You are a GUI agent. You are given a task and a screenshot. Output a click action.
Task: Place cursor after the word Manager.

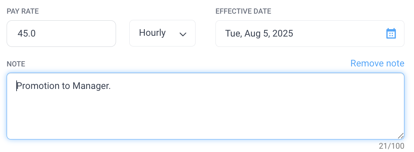coord(110,86)
